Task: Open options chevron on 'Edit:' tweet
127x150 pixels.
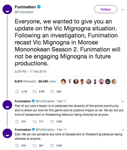Action: (x=123, y=130)
